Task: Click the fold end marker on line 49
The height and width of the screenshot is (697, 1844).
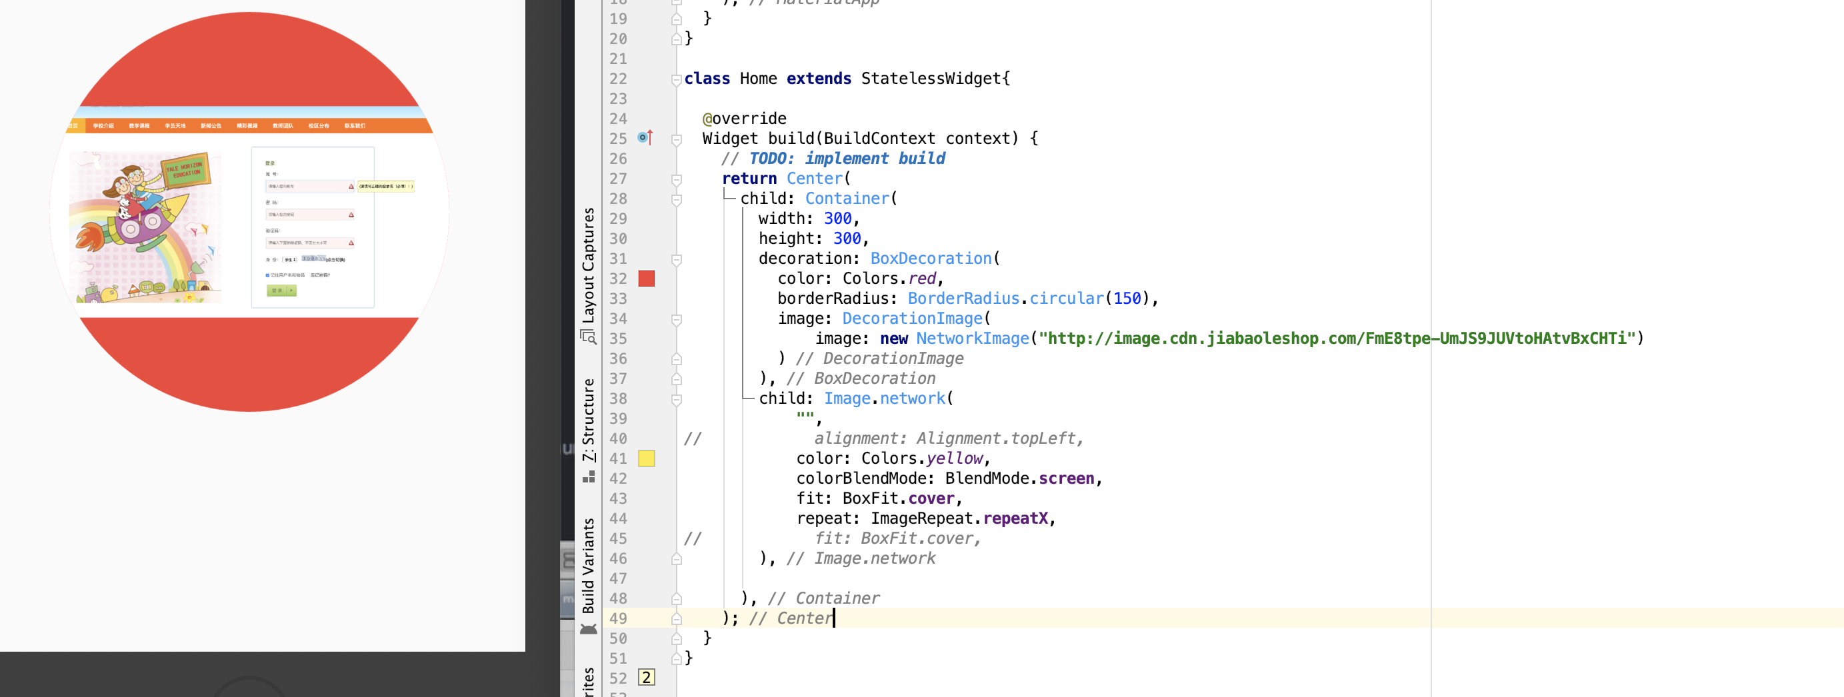Action: coord(677,618)
